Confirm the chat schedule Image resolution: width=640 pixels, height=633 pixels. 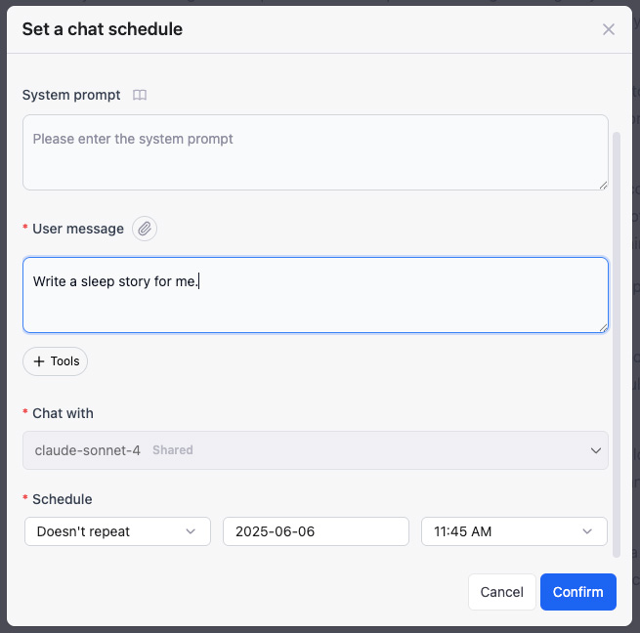click(x=577, y=592)
